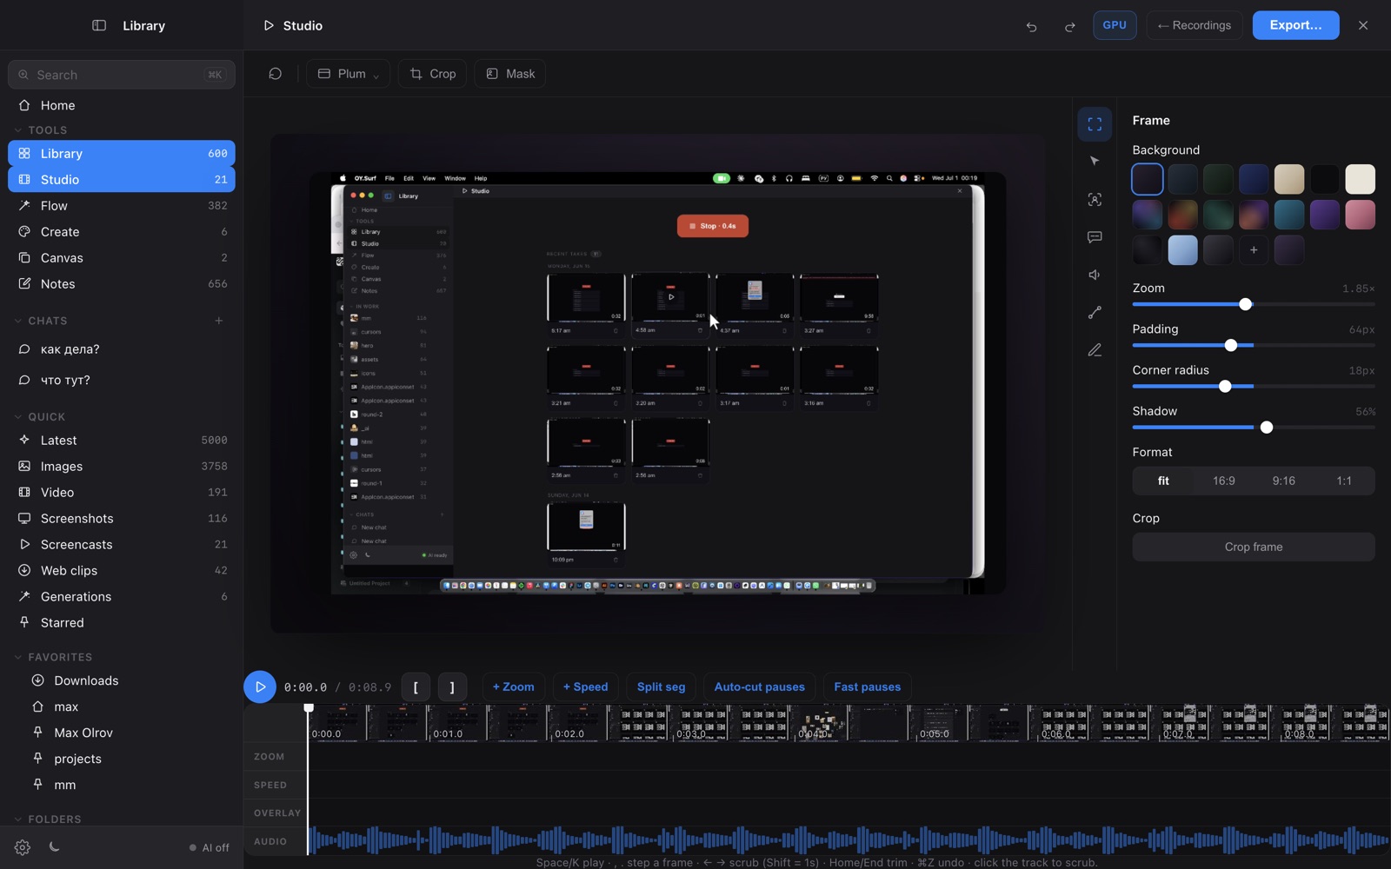Select the pen annotate tool icon
The image size is (1391, 869).
click(x=1095, y=350)
